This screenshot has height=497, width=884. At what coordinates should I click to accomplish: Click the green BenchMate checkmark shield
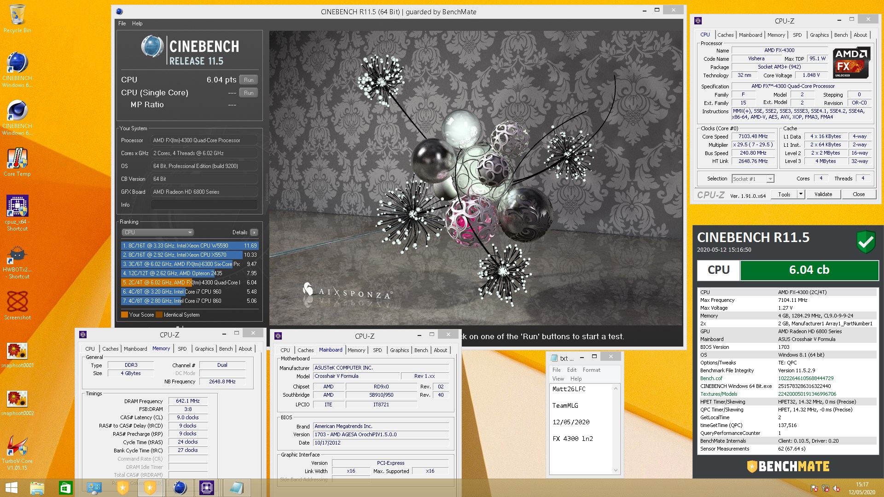pos(866,242)
